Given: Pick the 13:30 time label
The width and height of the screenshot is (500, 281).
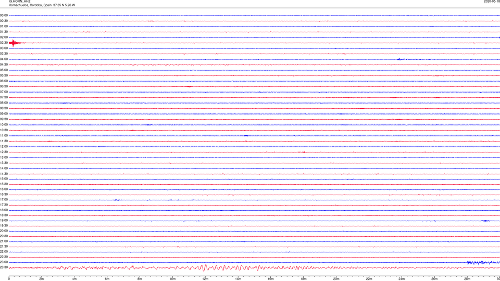Looking at the screenshot, I should pyautogui.click(x=4, y=163).
